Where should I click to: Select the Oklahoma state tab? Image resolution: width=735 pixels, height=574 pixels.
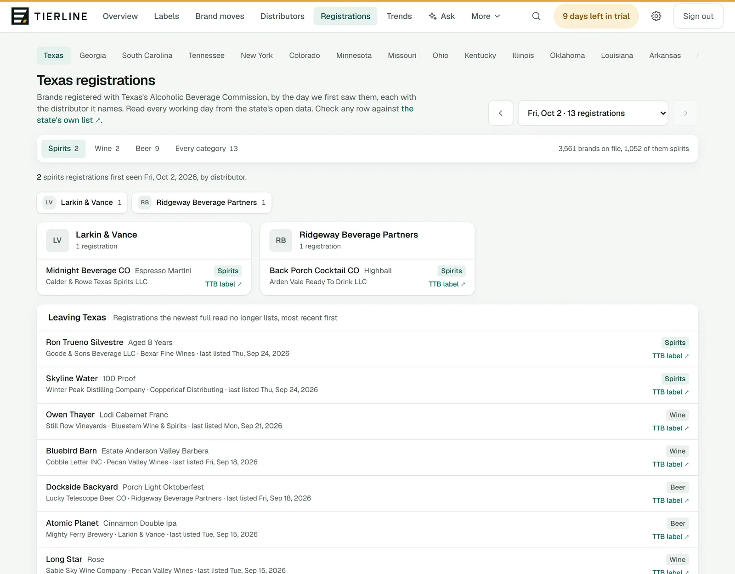(x=567, y=56)
